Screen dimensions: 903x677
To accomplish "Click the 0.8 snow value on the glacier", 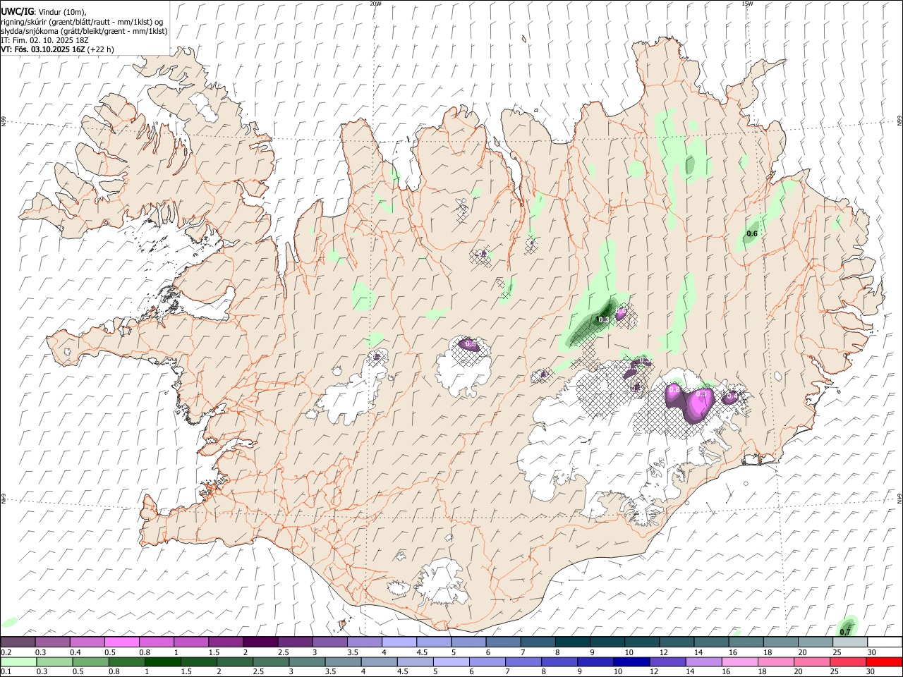I will coord(674,389).
